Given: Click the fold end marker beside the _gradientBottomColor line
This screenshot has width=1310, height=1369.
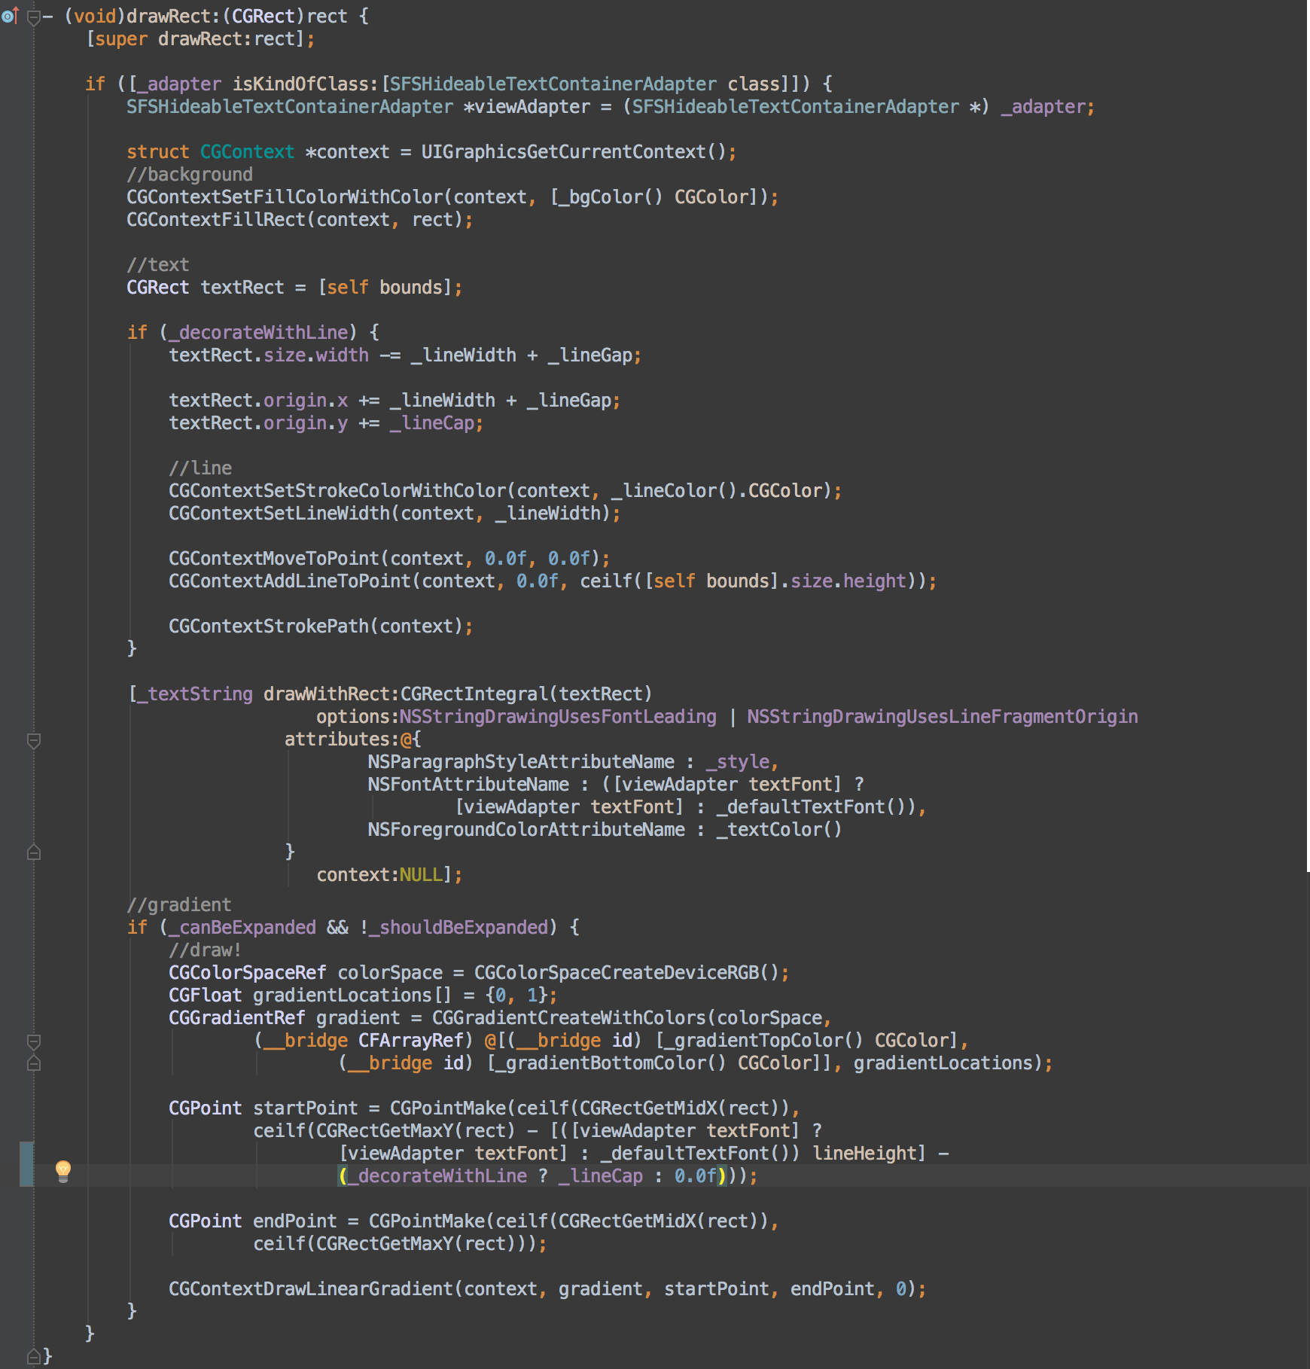Looking at the screenshot, I should (34, 1063).
